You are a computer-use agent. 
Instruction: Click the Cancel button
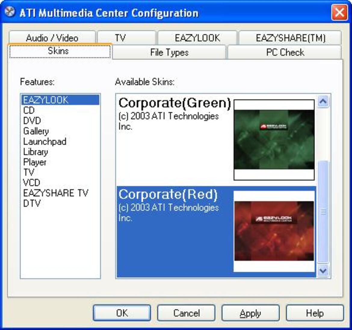(x=186, y=313)
